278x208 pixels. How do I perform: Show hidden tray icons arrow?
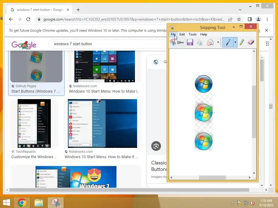click(233, 203)
